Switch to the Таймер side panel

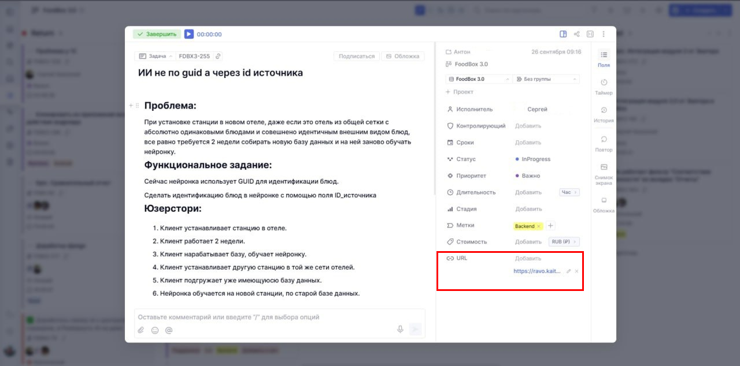pyautogui.click(x=603, y=87)
